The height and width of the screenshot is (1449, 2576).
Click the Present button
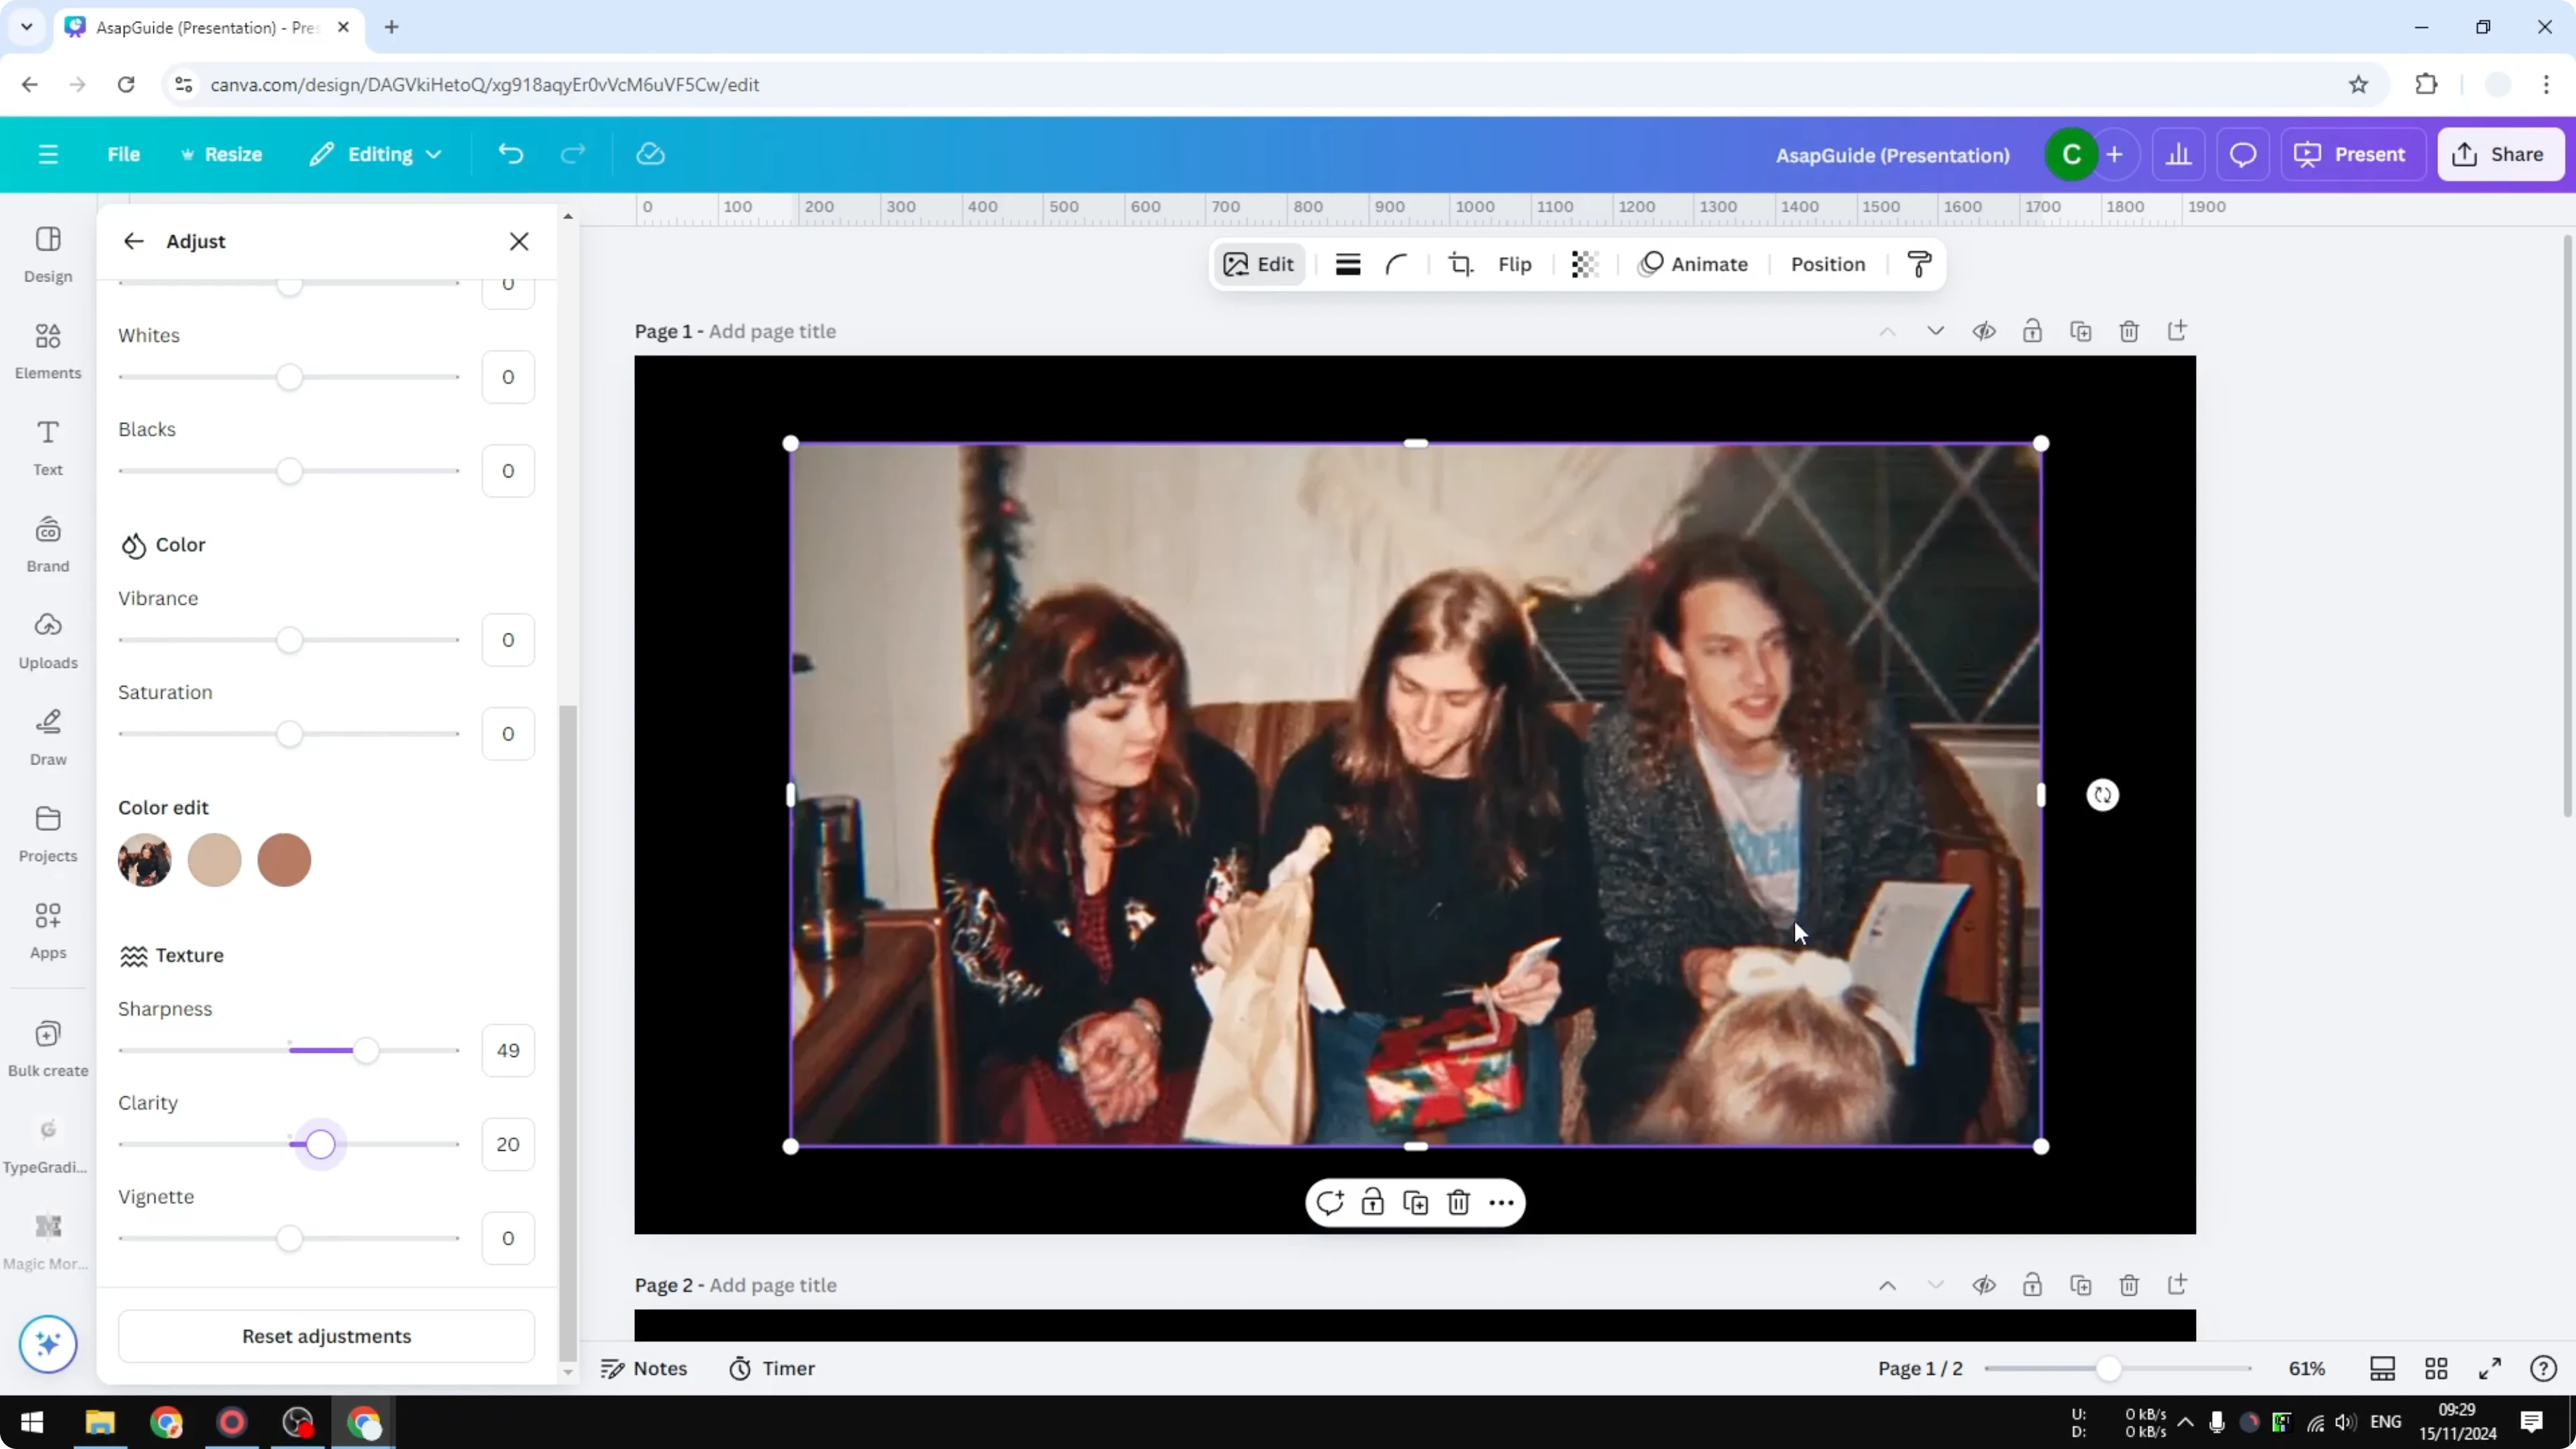click(2353, 154)
